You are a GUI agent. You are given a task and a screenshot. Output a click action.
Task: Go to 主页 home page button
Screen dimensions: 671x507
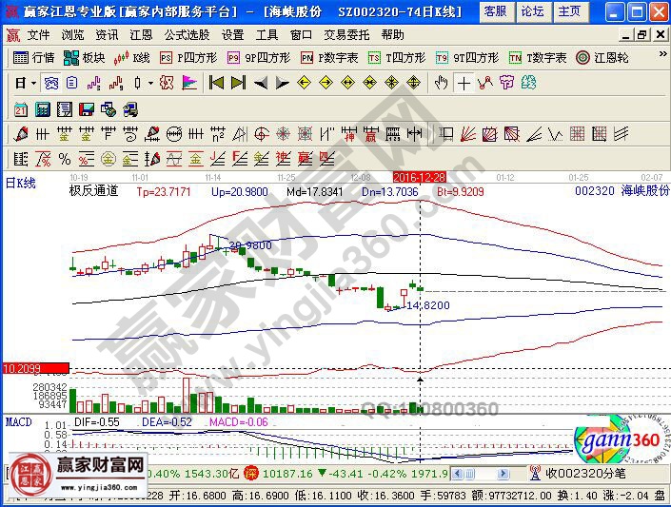coord(569,11)
